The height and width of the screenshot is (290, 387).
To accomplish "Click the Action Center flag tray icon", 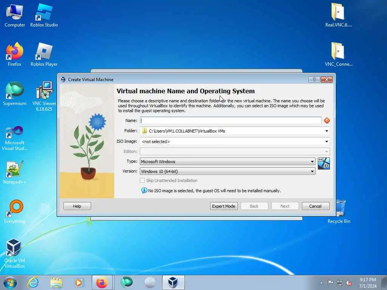I will click(x=330, y=282).
